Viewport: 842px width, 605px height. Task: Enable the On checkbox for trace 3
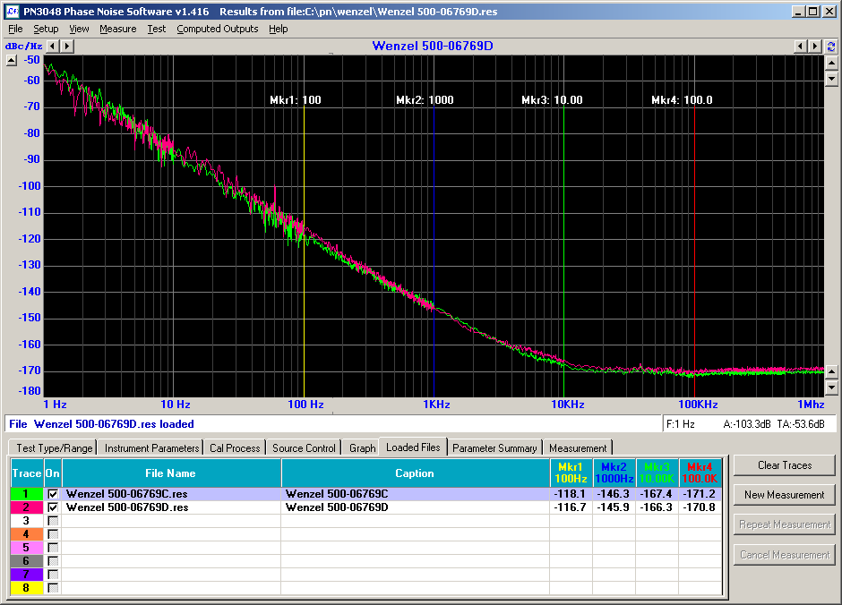coord(53,521)
